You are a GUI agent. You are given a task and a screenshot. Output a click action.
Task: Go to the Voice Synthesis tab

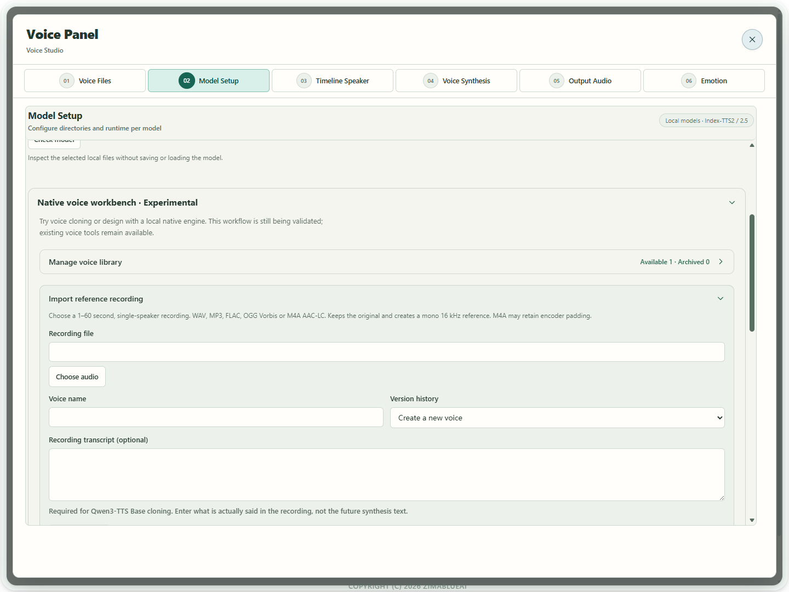click(456, 81)
